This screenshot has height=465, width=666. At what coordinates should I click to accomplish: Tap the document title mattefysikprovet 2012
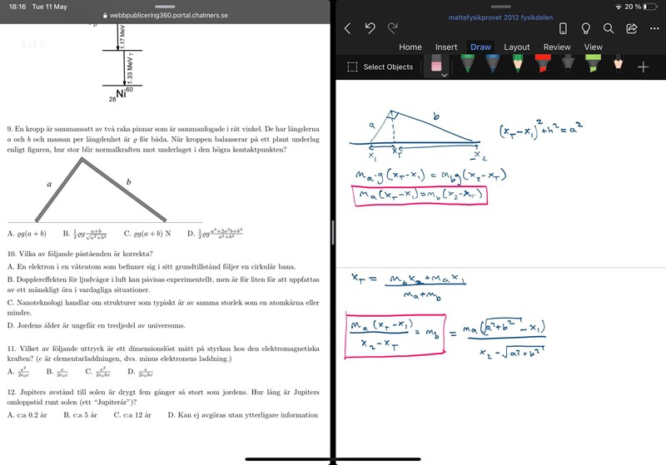point(499,16)
